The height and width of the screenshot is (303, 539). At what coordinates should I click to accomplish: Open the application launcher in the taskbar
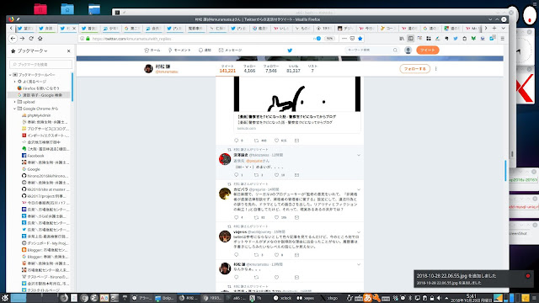pos(5,298)
